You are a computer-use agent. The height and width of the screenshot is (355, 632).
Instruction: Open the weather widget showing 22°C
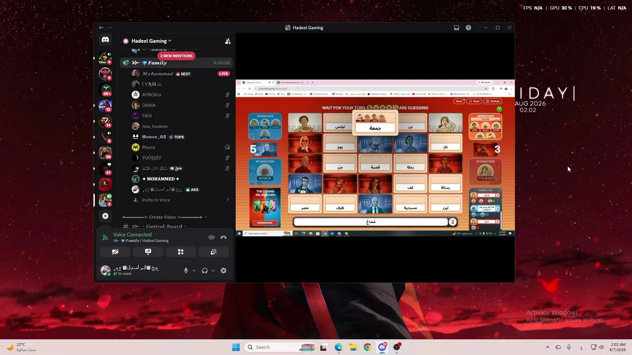click(x=21, y=347)
